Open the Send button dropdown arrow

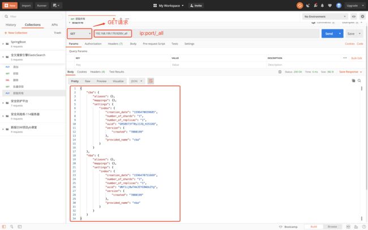pyautogui.click(x=340, y=33)
